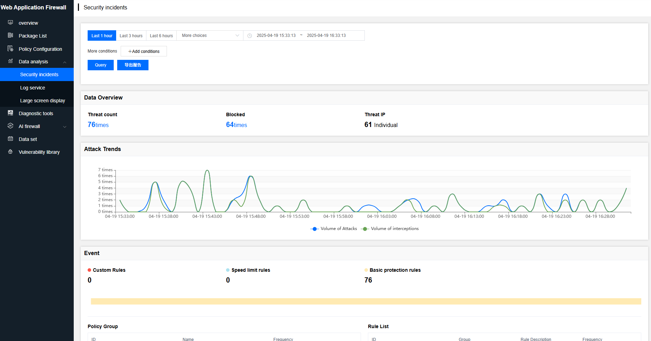Select the Last 3 hours tab
This screenshot has height=341, width=651.
point(131,35)
